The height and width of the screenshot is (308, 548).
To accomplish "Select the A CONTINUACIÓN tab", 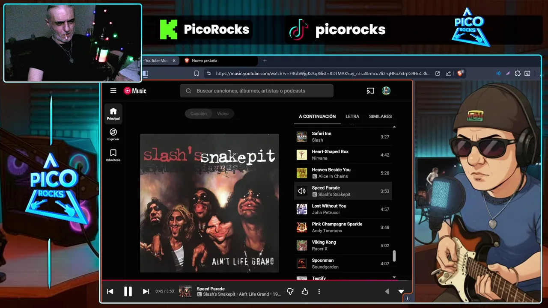I will pyautogui.click(x=317, y=116).
